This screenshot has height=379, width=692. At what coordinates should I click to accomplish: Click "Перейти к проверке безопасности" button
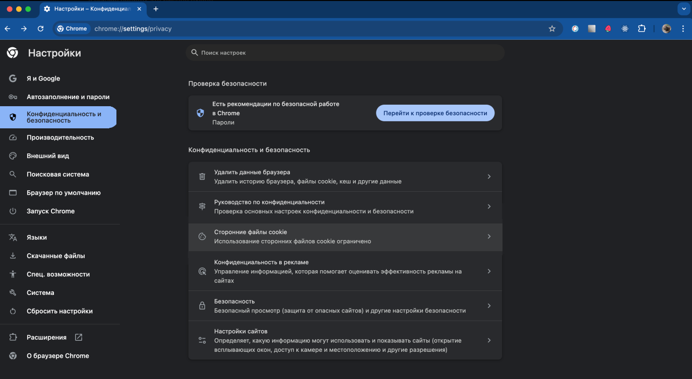pyautogui.click(x=435, y=113)
